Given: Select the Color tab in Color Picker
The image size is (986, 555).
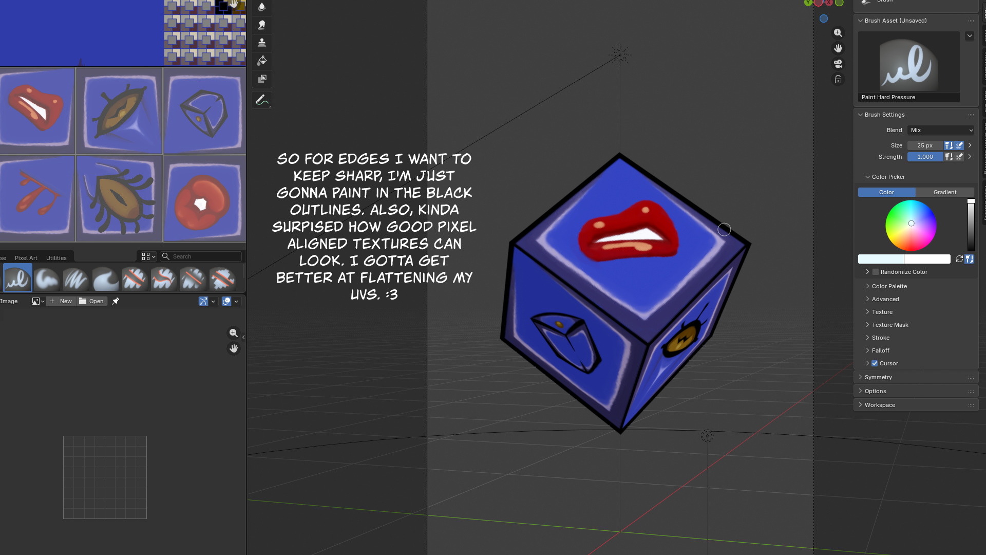Looking at the screenshot, I should [886, 192].
